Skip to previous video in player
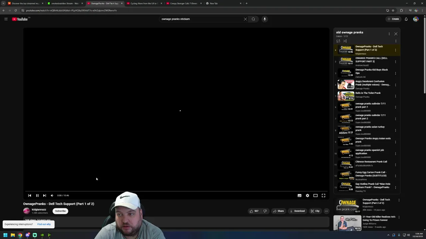Screen dimensions: 426x239 pos(30,196)
